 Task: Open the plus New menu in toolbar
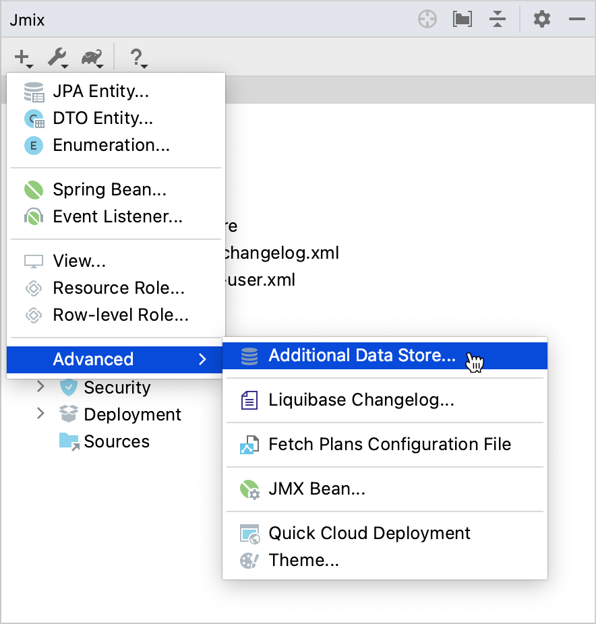[x=23, y=58]
